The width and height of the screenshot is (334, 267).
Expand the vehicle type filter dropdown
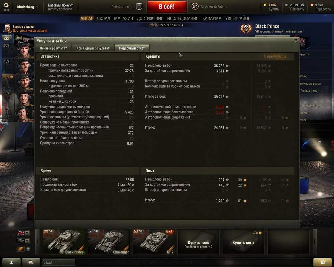(x=27, y=241)
